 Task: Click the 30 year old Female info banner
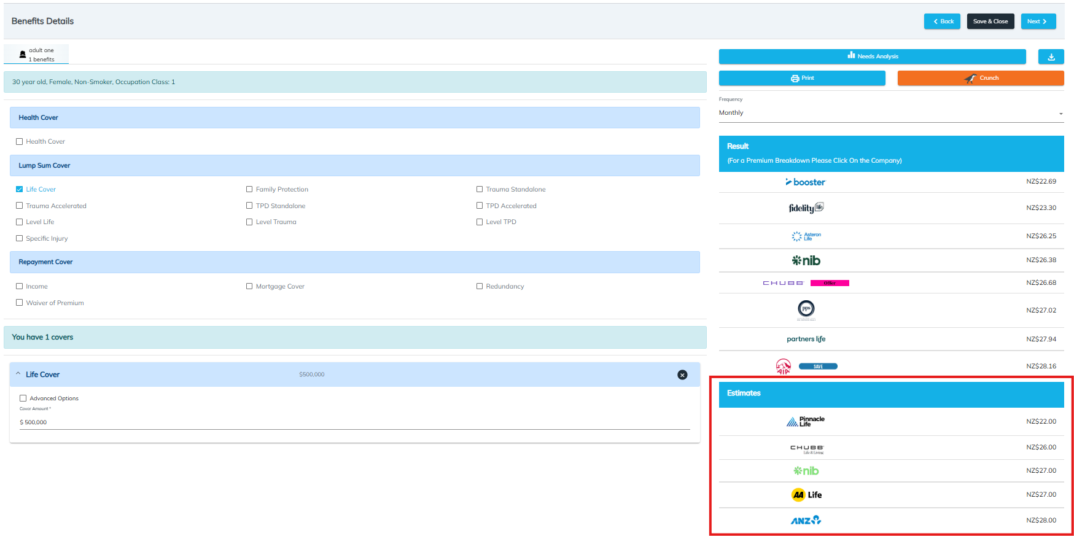pyautogui.click(x=355, y=82)
